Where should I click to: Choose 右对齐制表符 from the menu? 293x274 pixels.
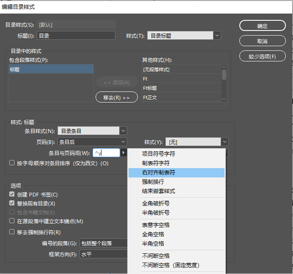177,172
